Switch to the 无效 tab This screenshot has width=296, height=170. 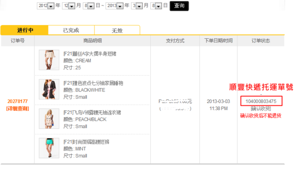point(117,30)
